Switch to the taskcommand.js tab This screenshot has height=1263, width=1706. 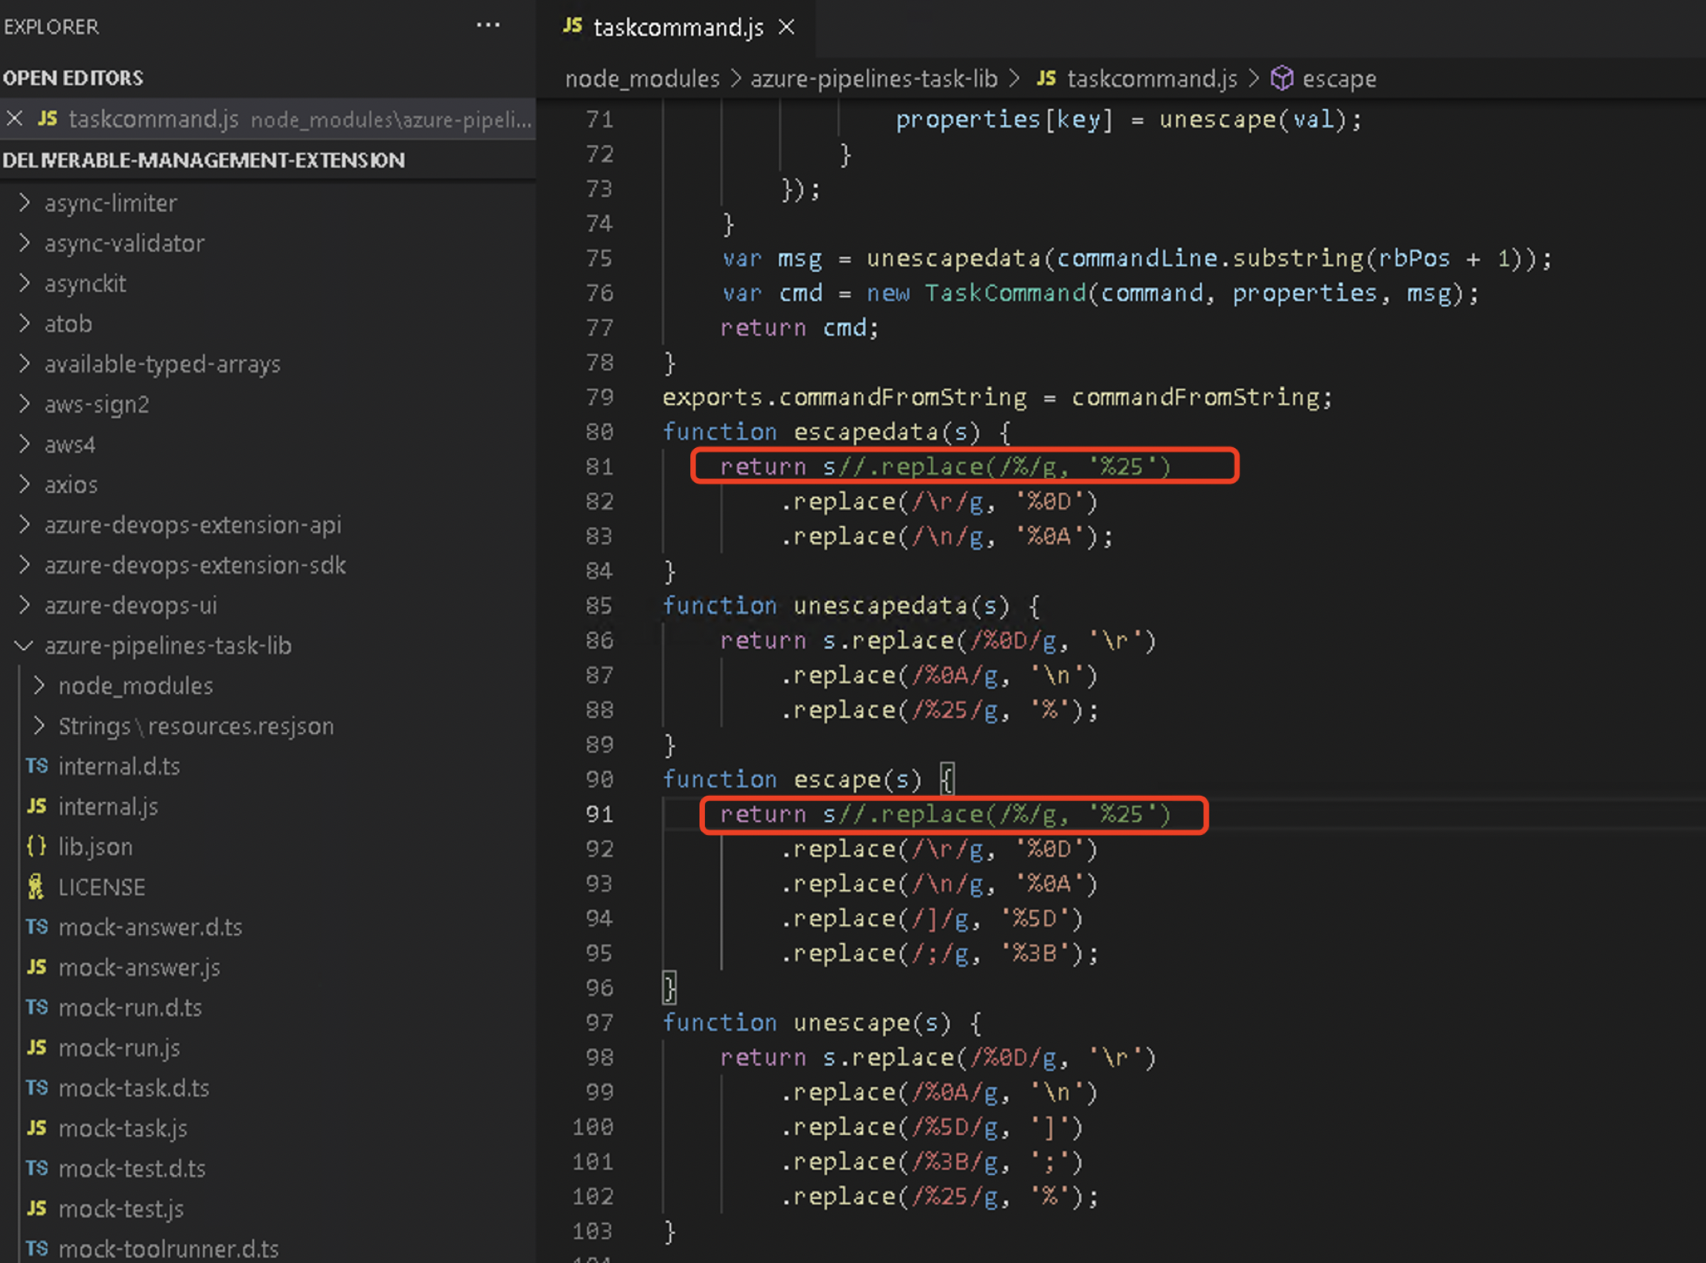tap(676, 28)
